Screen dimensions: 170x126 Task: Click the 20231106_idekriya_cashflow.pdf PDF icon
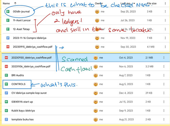[6, 66]
